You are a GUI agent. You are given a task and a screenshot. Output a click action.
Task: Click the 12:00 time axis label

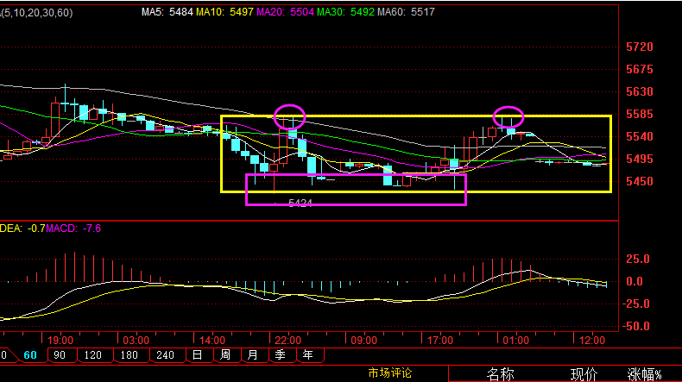pyautogui.click(x=592, y=341)
